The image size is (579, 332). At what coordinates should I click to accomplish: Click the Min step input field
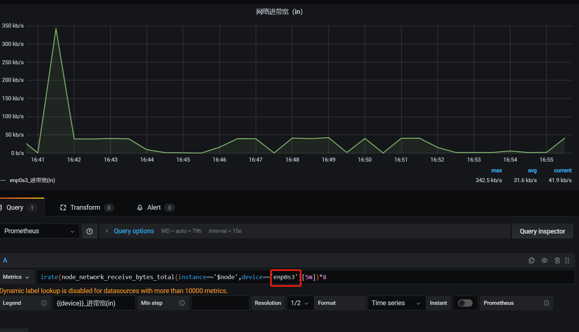[x=220, y=303]
